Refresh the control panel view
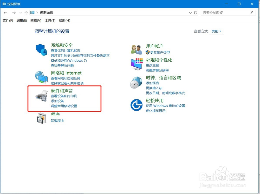The width and height of the screenshot is (260, 194). click(196, 13)
